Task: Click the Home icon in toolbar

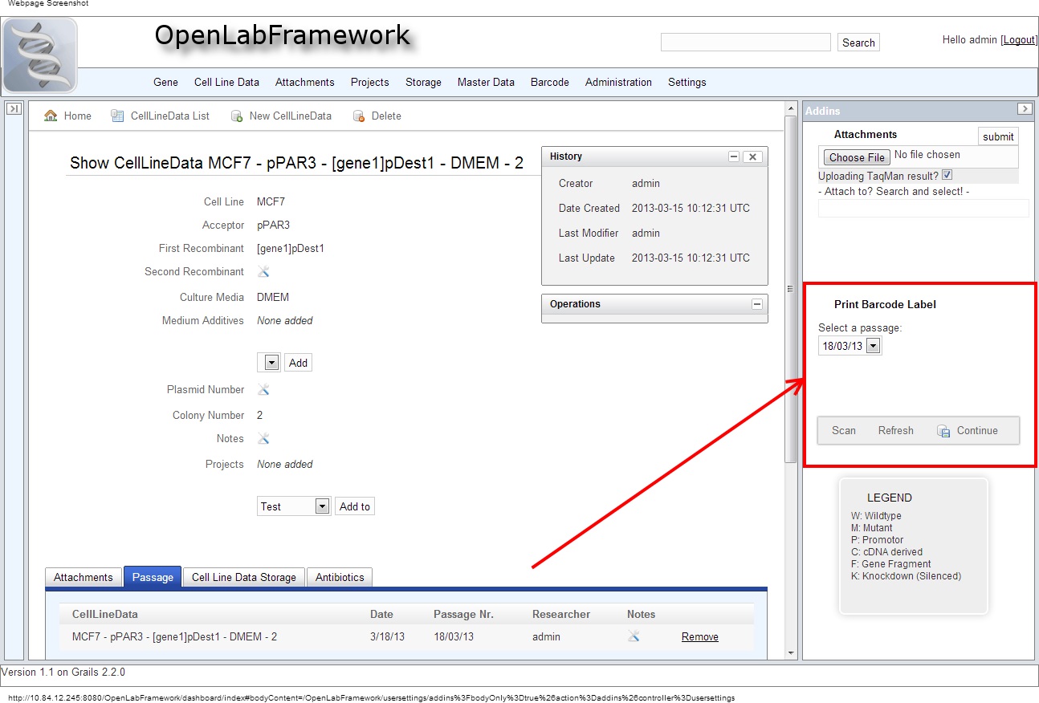Action: 51,116
